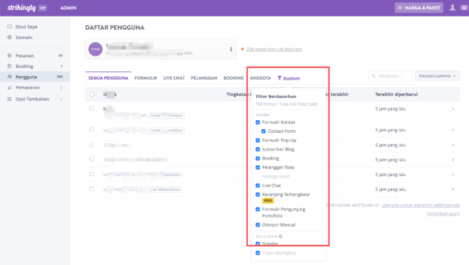The height and width of the screenshot is (265, 469).
Task: Switch to BOOKING tab
Action: [233, 78]
